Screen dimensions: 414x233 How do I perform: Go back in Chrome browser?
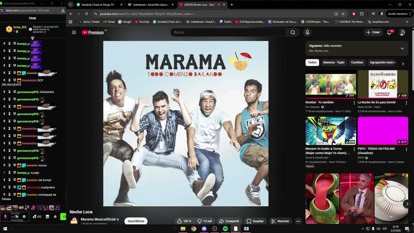click(71, 14)
